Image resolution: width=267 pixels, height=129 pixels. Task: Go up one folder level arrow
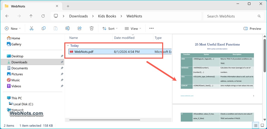pyautogui.click(x=31, y=16)
